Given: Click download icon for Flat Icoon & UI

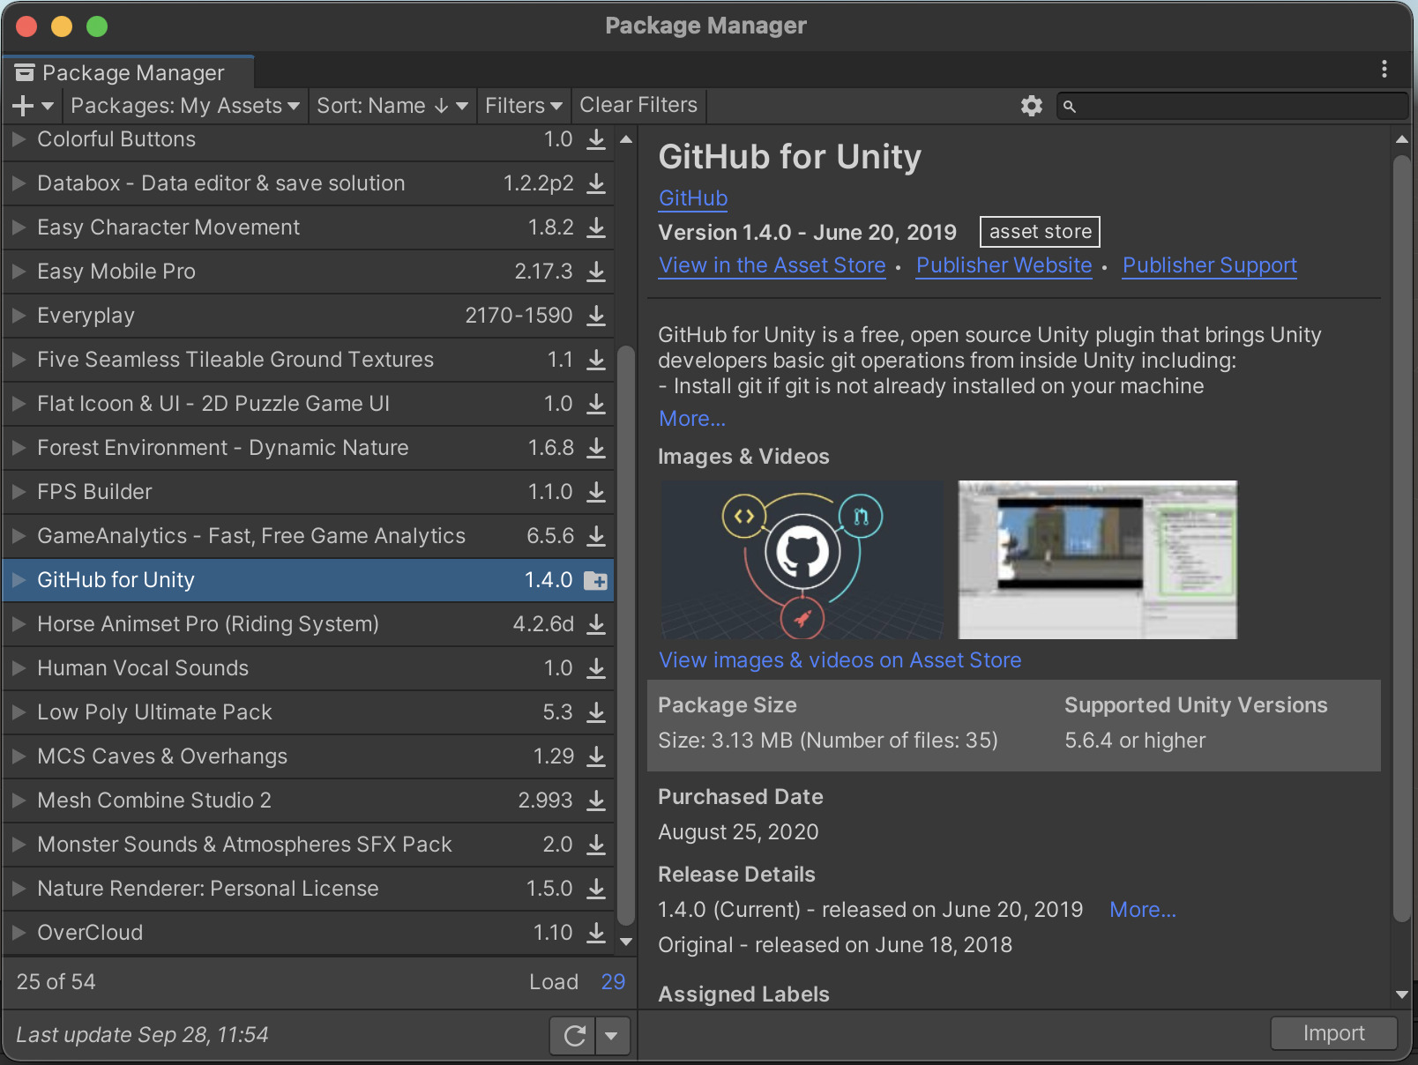Looking at the screenshot, I should [x=597, y=404].
